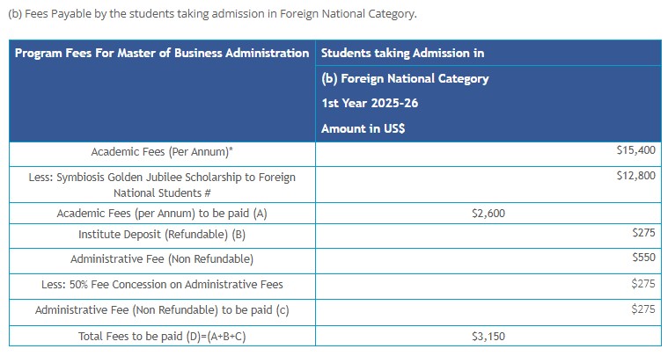Image resolution: width=668 pixels, height=356 pixels.
Task: Select the Institute Deposit $275 amount
Action: click(643, 234)
